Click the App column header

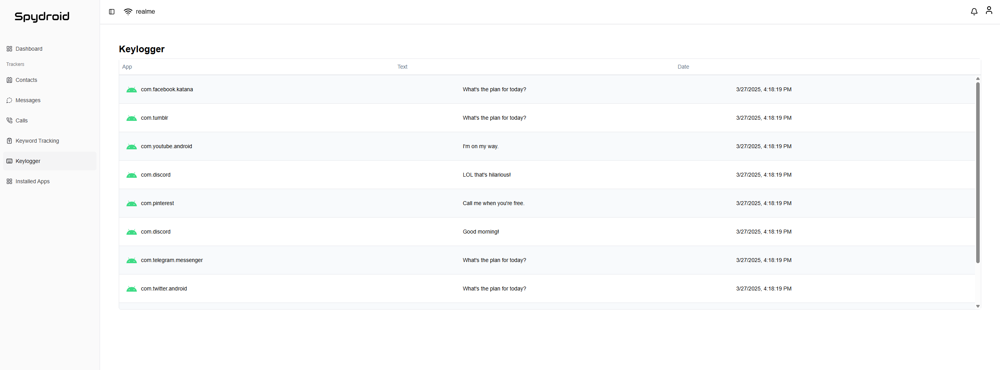point(127,67)
